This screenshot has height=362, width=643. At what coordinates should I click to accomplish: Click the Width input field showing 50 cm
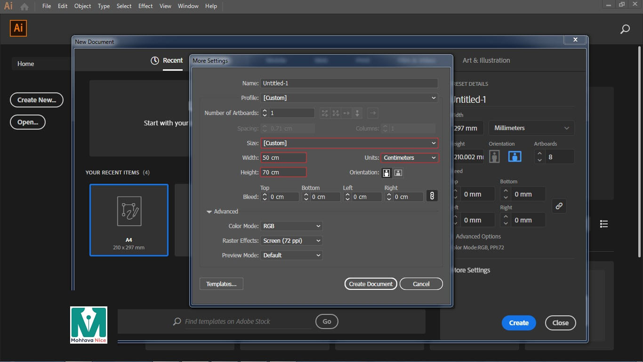pyautogui.click(x=283, y=158)
